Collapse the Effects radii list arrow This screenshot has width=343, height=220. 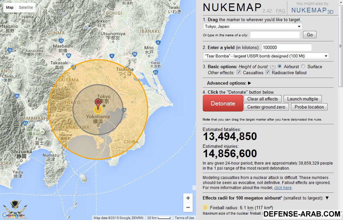[x=327, y=198]
